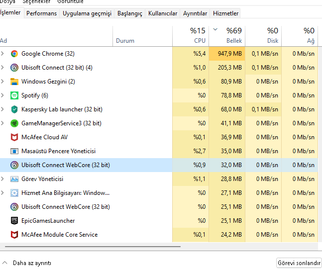
Task: Click the 24,2 MB memory value
Action: point(231,235)
